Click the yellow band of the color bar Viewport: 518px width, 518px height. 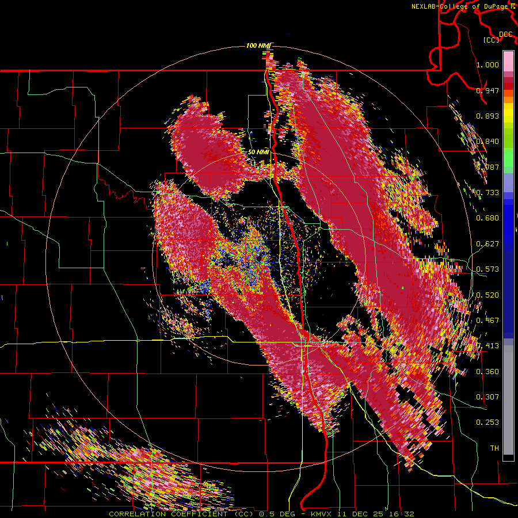pos(508,114)
